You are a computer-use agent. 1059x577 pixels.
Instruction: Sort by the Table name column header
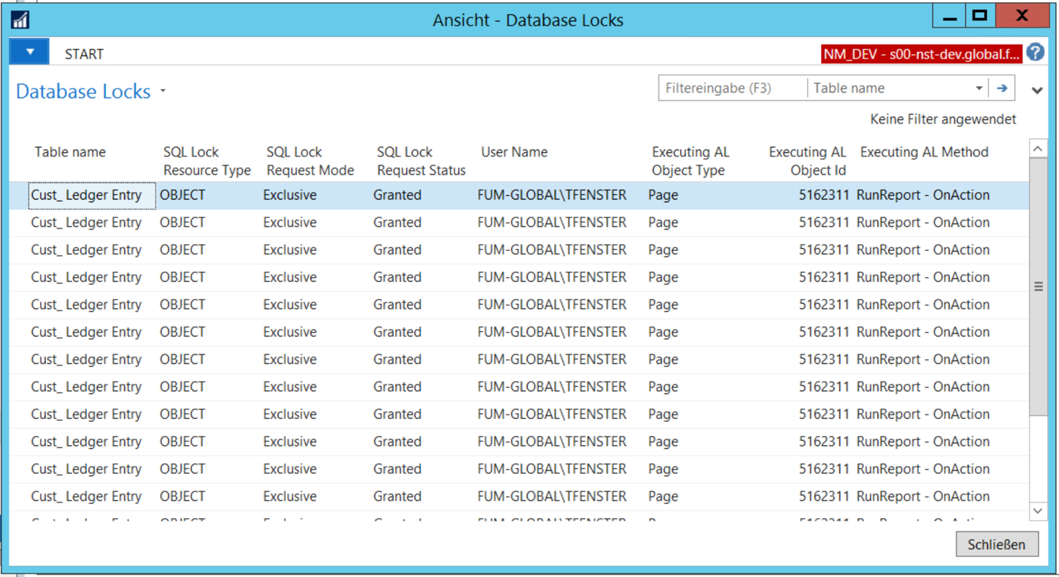tap(70, 152)
